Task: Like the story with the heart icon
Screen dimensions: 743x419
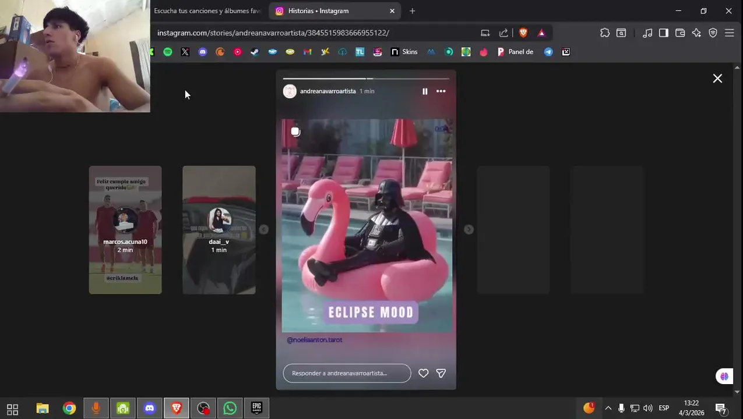Action: pyautogui.click(x=424, y=373)
